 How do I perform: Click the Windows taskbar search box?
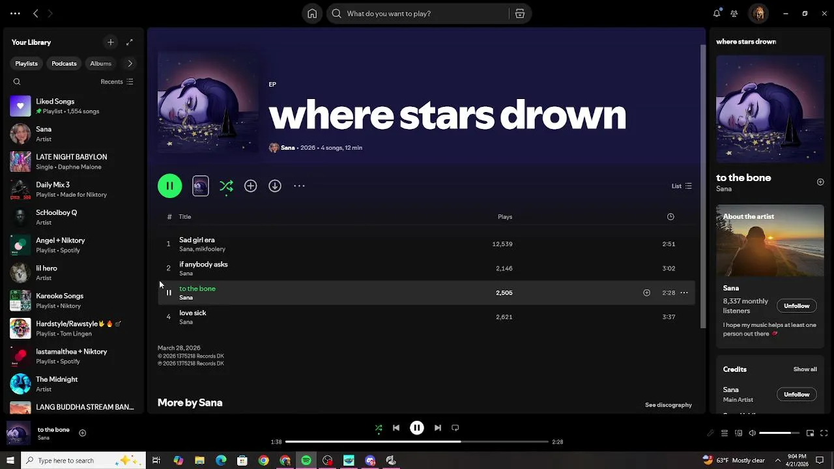click(x=83, y=461)
